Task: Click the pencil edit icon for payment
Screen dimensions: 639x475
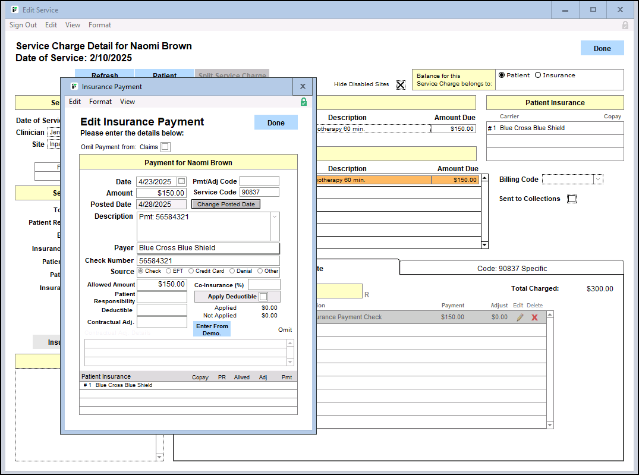Action: pos(520,317)
